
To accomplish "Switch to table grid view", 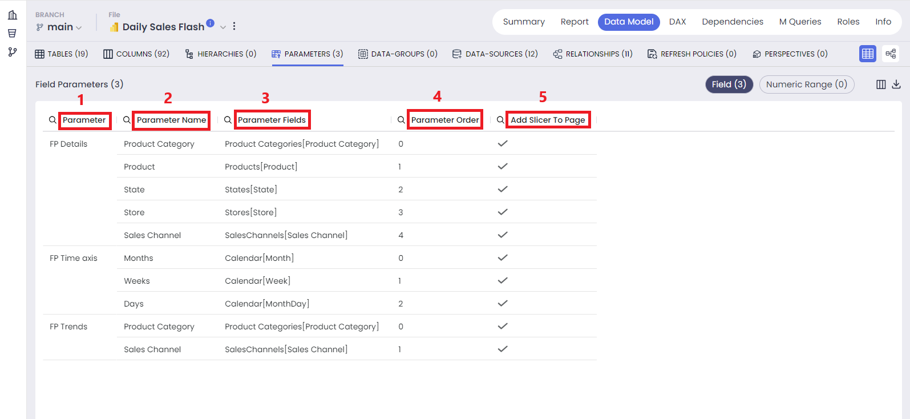I will 868,54.
